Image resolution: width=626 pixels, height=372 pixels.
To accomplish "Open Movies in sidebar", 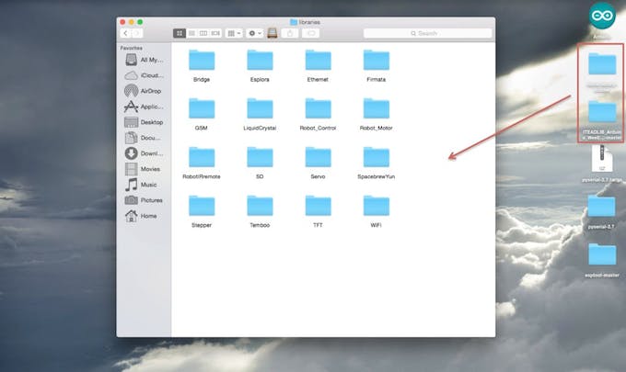I will coord(144,169).
